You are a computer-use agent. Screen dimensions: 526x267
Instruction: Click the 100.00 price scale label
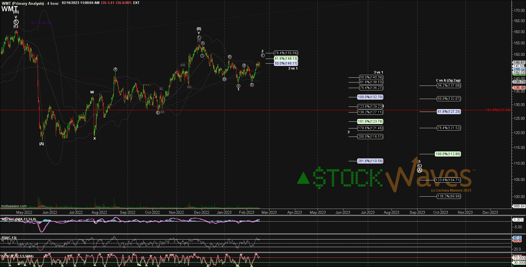pyautogui.click(x=520, y=197)
